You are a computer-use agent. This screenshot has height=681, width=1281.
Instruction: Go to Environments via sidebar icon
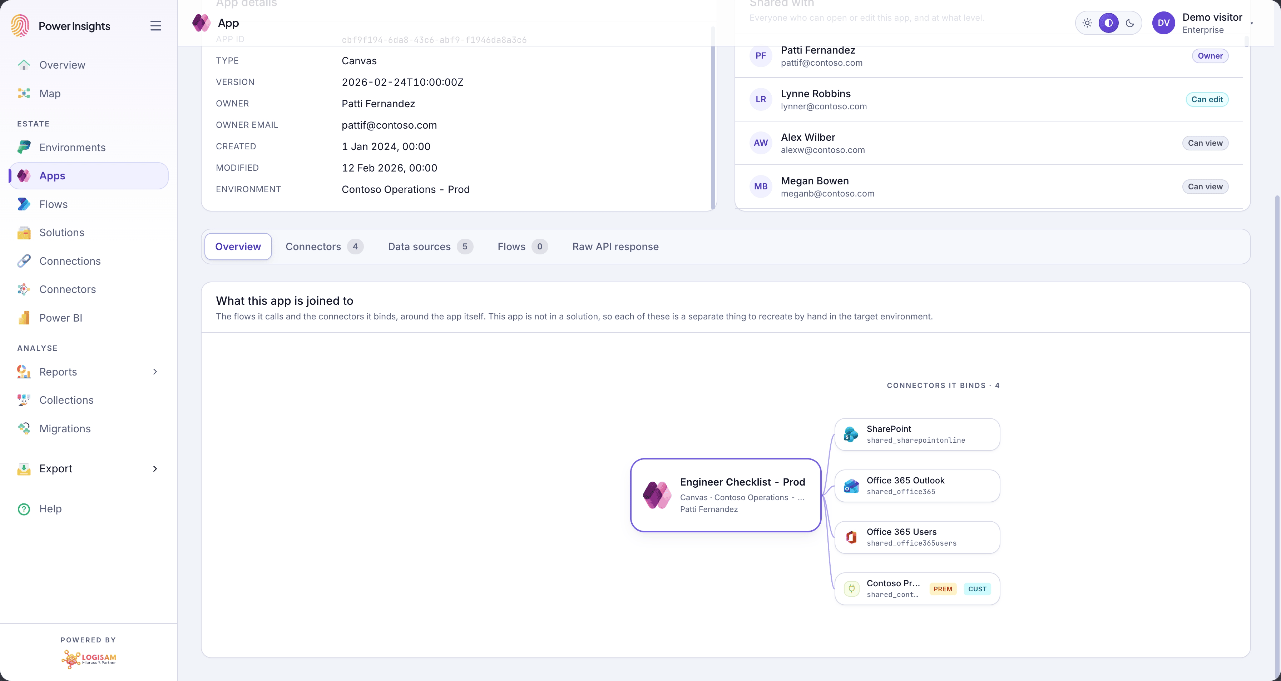click(24, 147)
